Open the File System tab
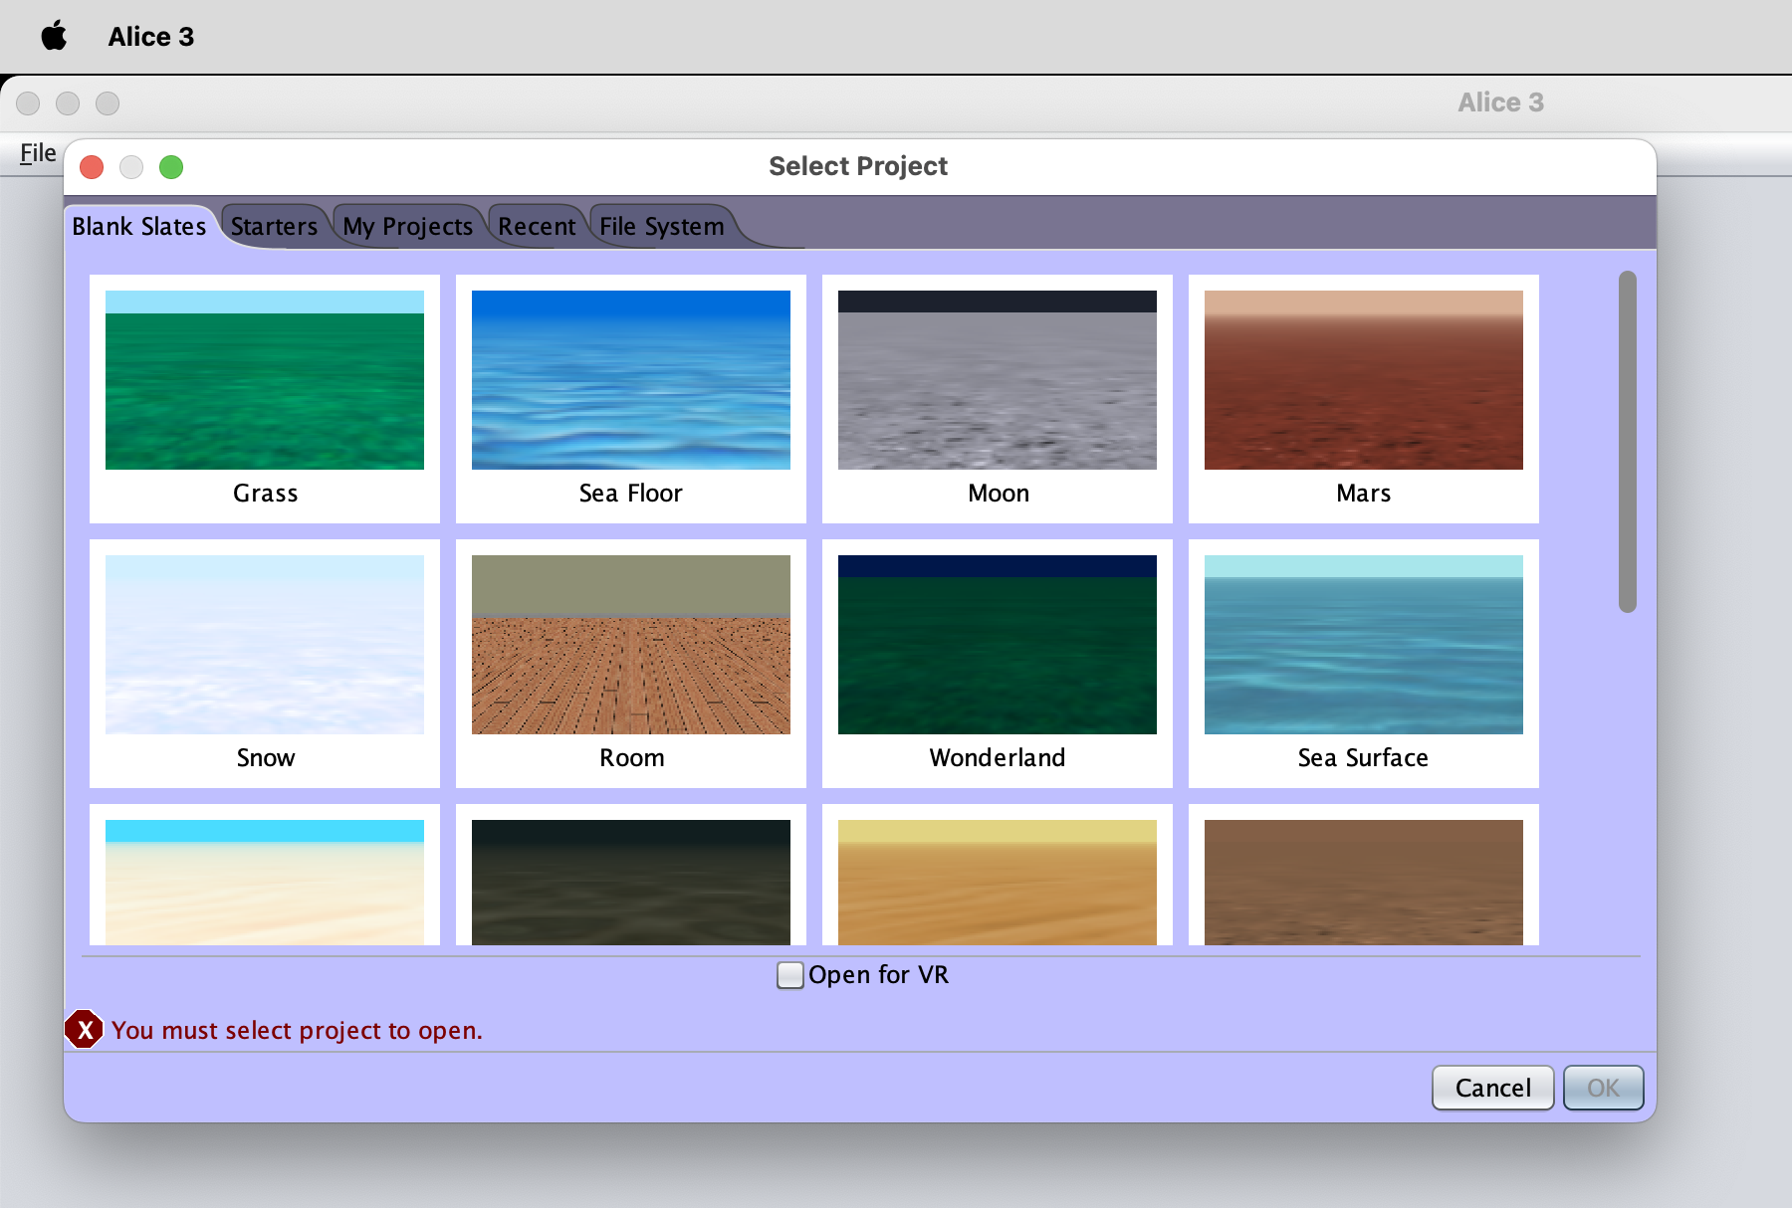The height and width of the screenshot is (1208, 1792). pos(660,226)
